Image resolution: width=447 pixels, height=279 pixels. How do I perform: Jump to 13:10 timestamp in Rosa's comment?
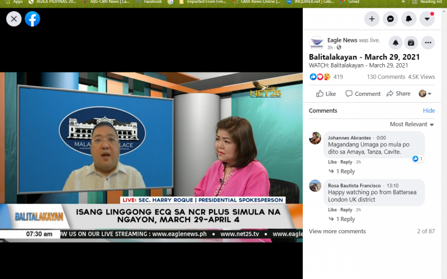pos(392,185)
